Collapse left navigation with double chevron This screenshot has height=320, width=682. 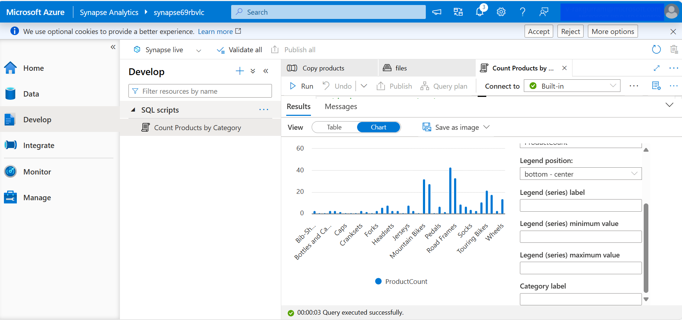[113, 47]
